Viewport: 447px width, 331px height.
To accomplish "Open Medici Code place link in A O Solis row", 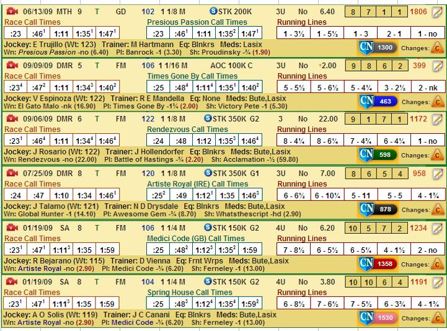I will pyautogui.click(x=132, y=322).
